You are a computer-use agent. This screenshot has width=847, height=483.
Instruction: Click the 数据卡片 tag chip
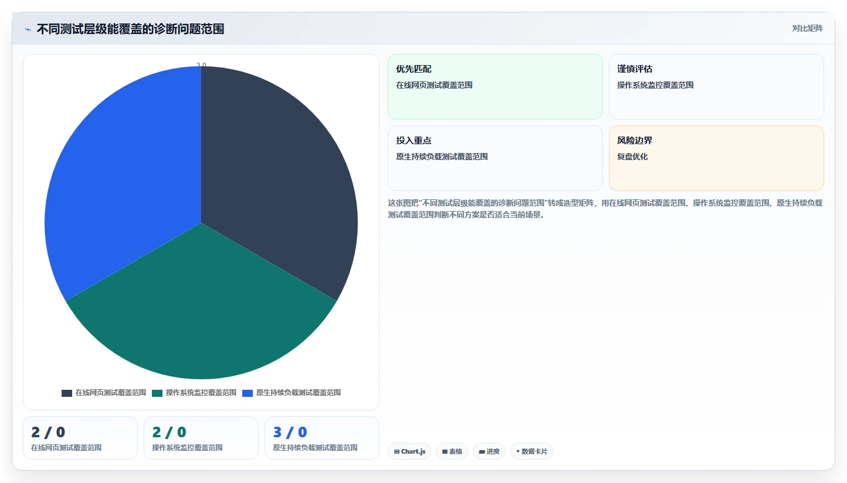(x=531, y=451)
